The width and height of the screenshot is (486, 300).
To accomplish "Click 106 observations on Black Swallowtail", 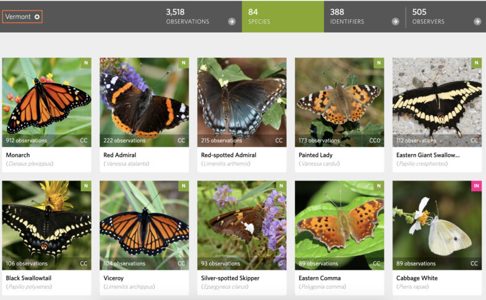I will click(x=27, y=264).
